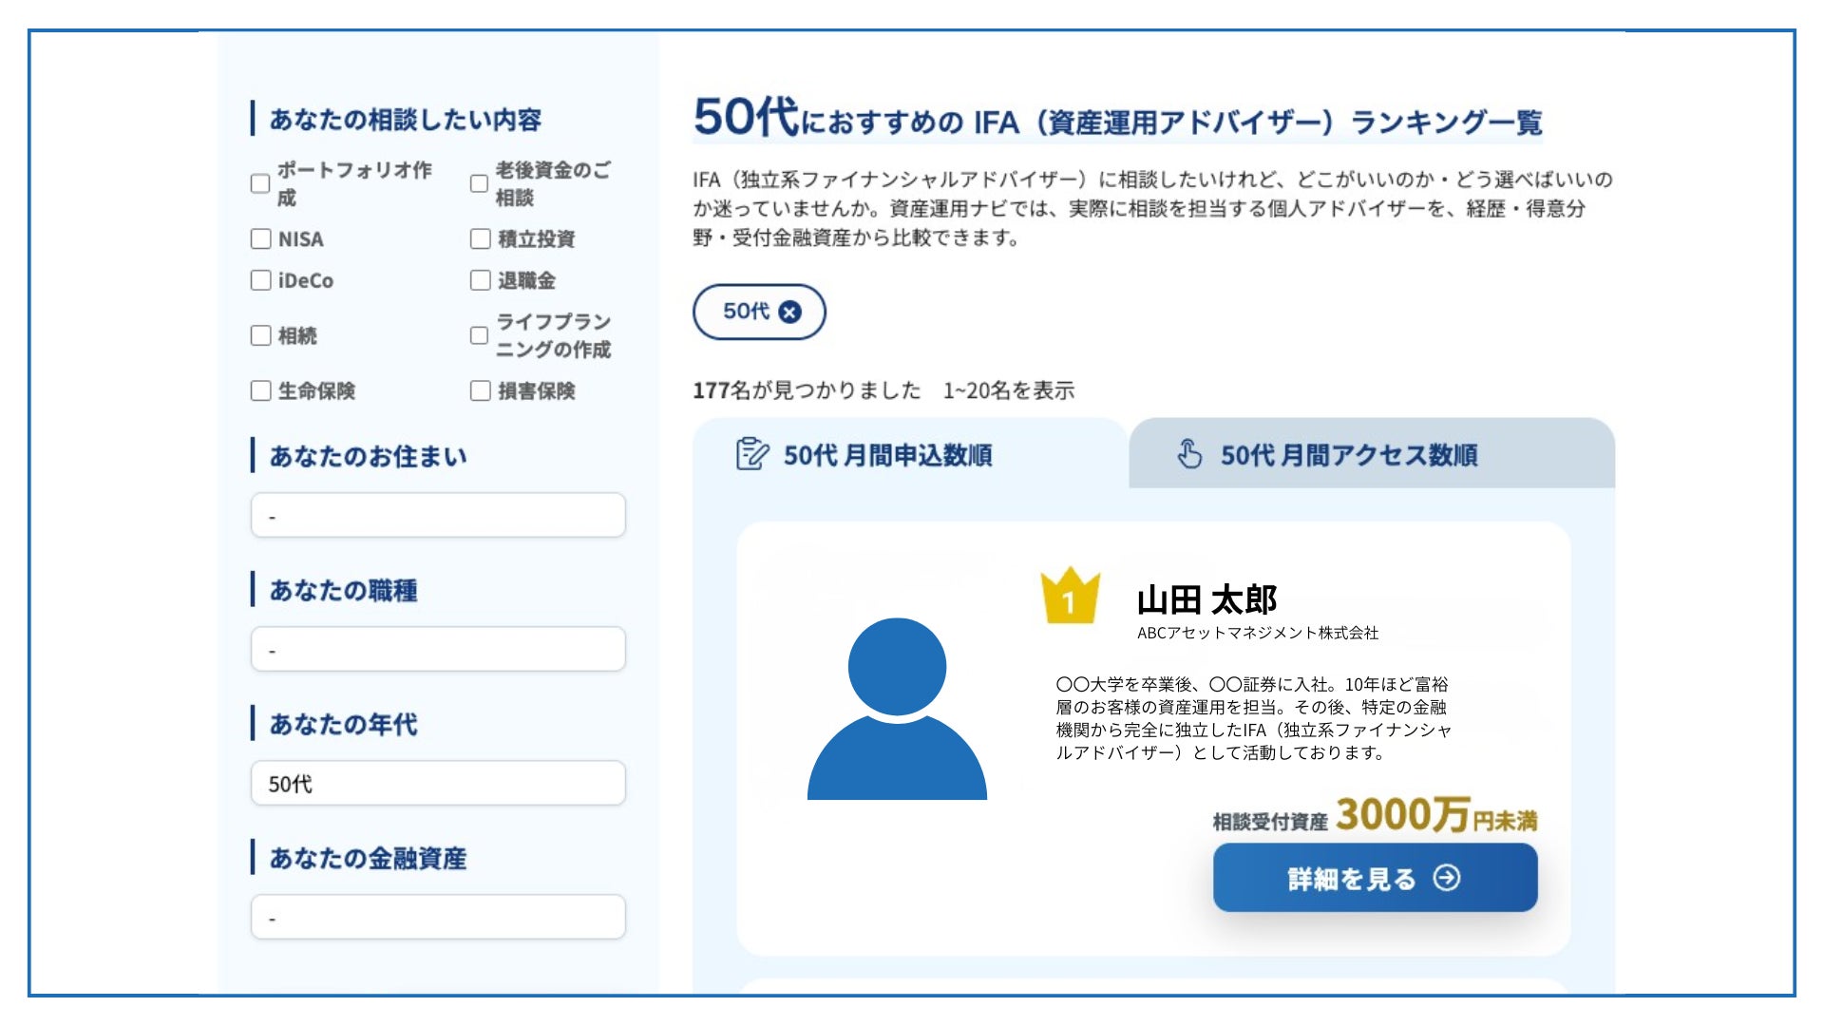Click the clipboard pencil icon on 申込数順 tab
The width and height of the screenshot is (1824, 1026).
coord(751,453)
